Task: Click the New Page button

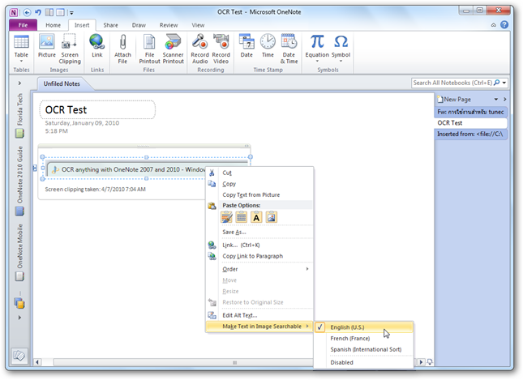Action: tap(454, 100)
